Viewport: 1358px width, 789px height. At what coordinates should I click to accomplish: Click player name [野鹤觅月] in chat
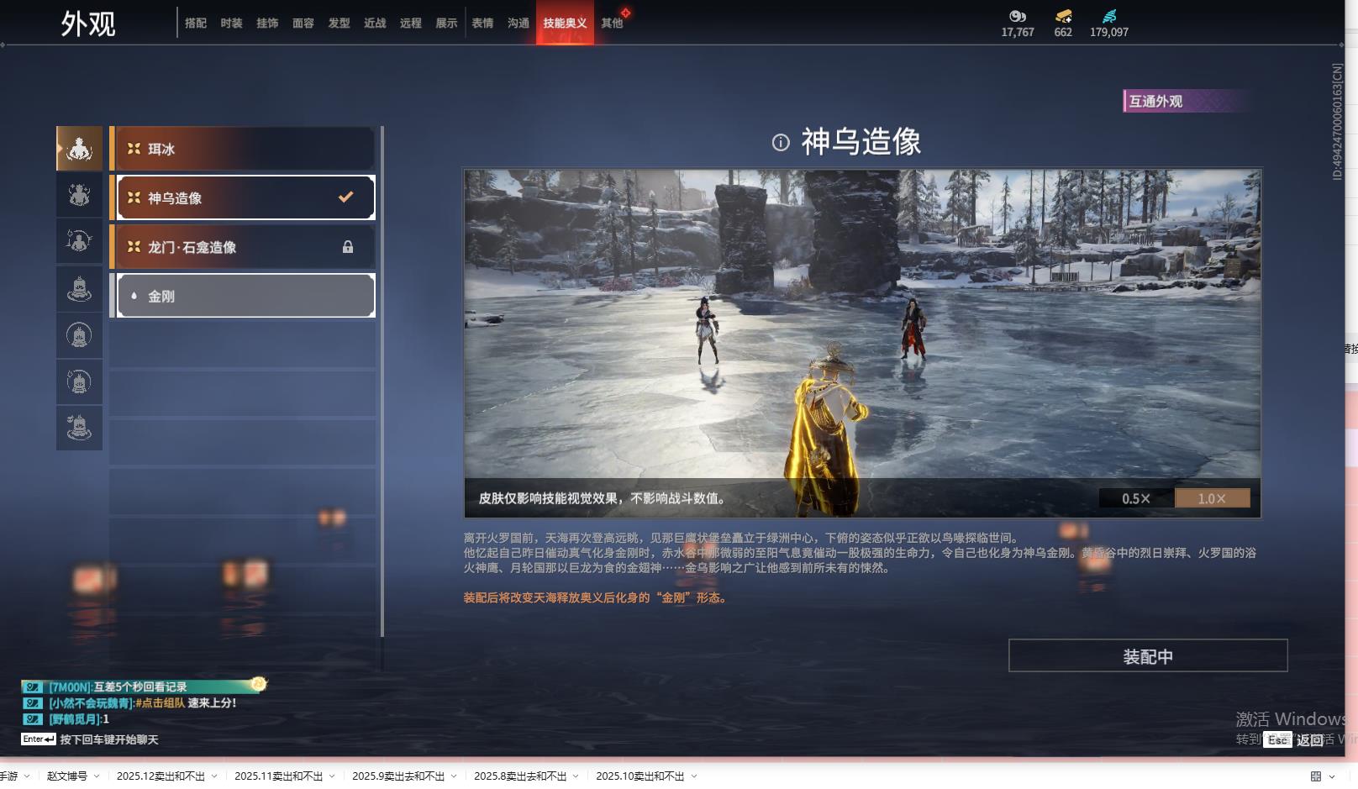[x=73, y=718]
